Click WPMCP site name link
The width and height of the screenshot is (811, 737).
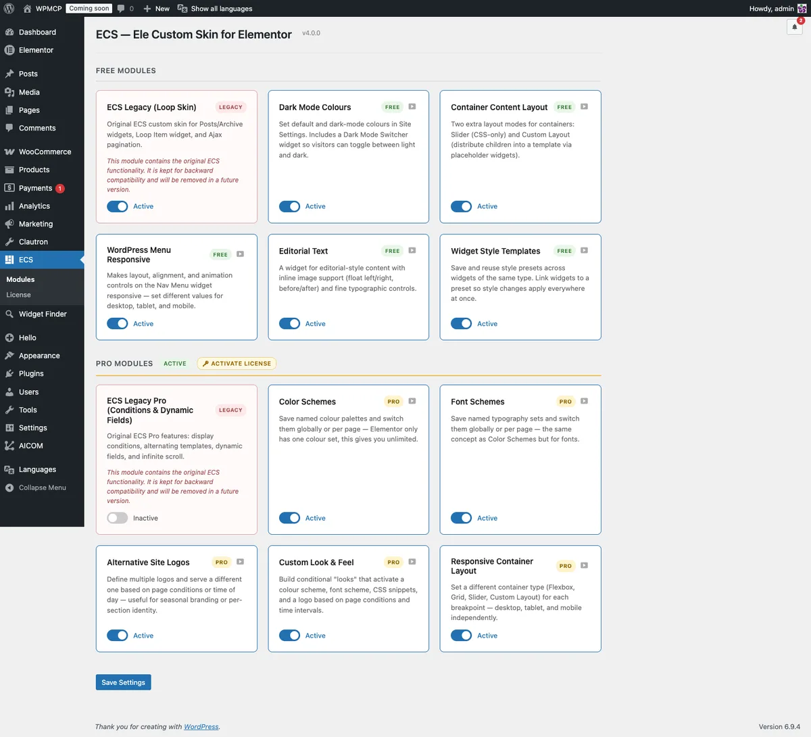[49, 8]
